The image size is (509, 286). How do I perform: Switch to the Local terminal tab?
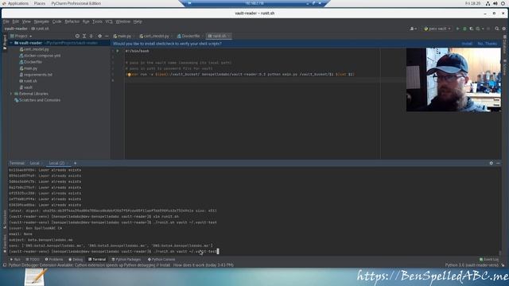(x=34, y=163)
